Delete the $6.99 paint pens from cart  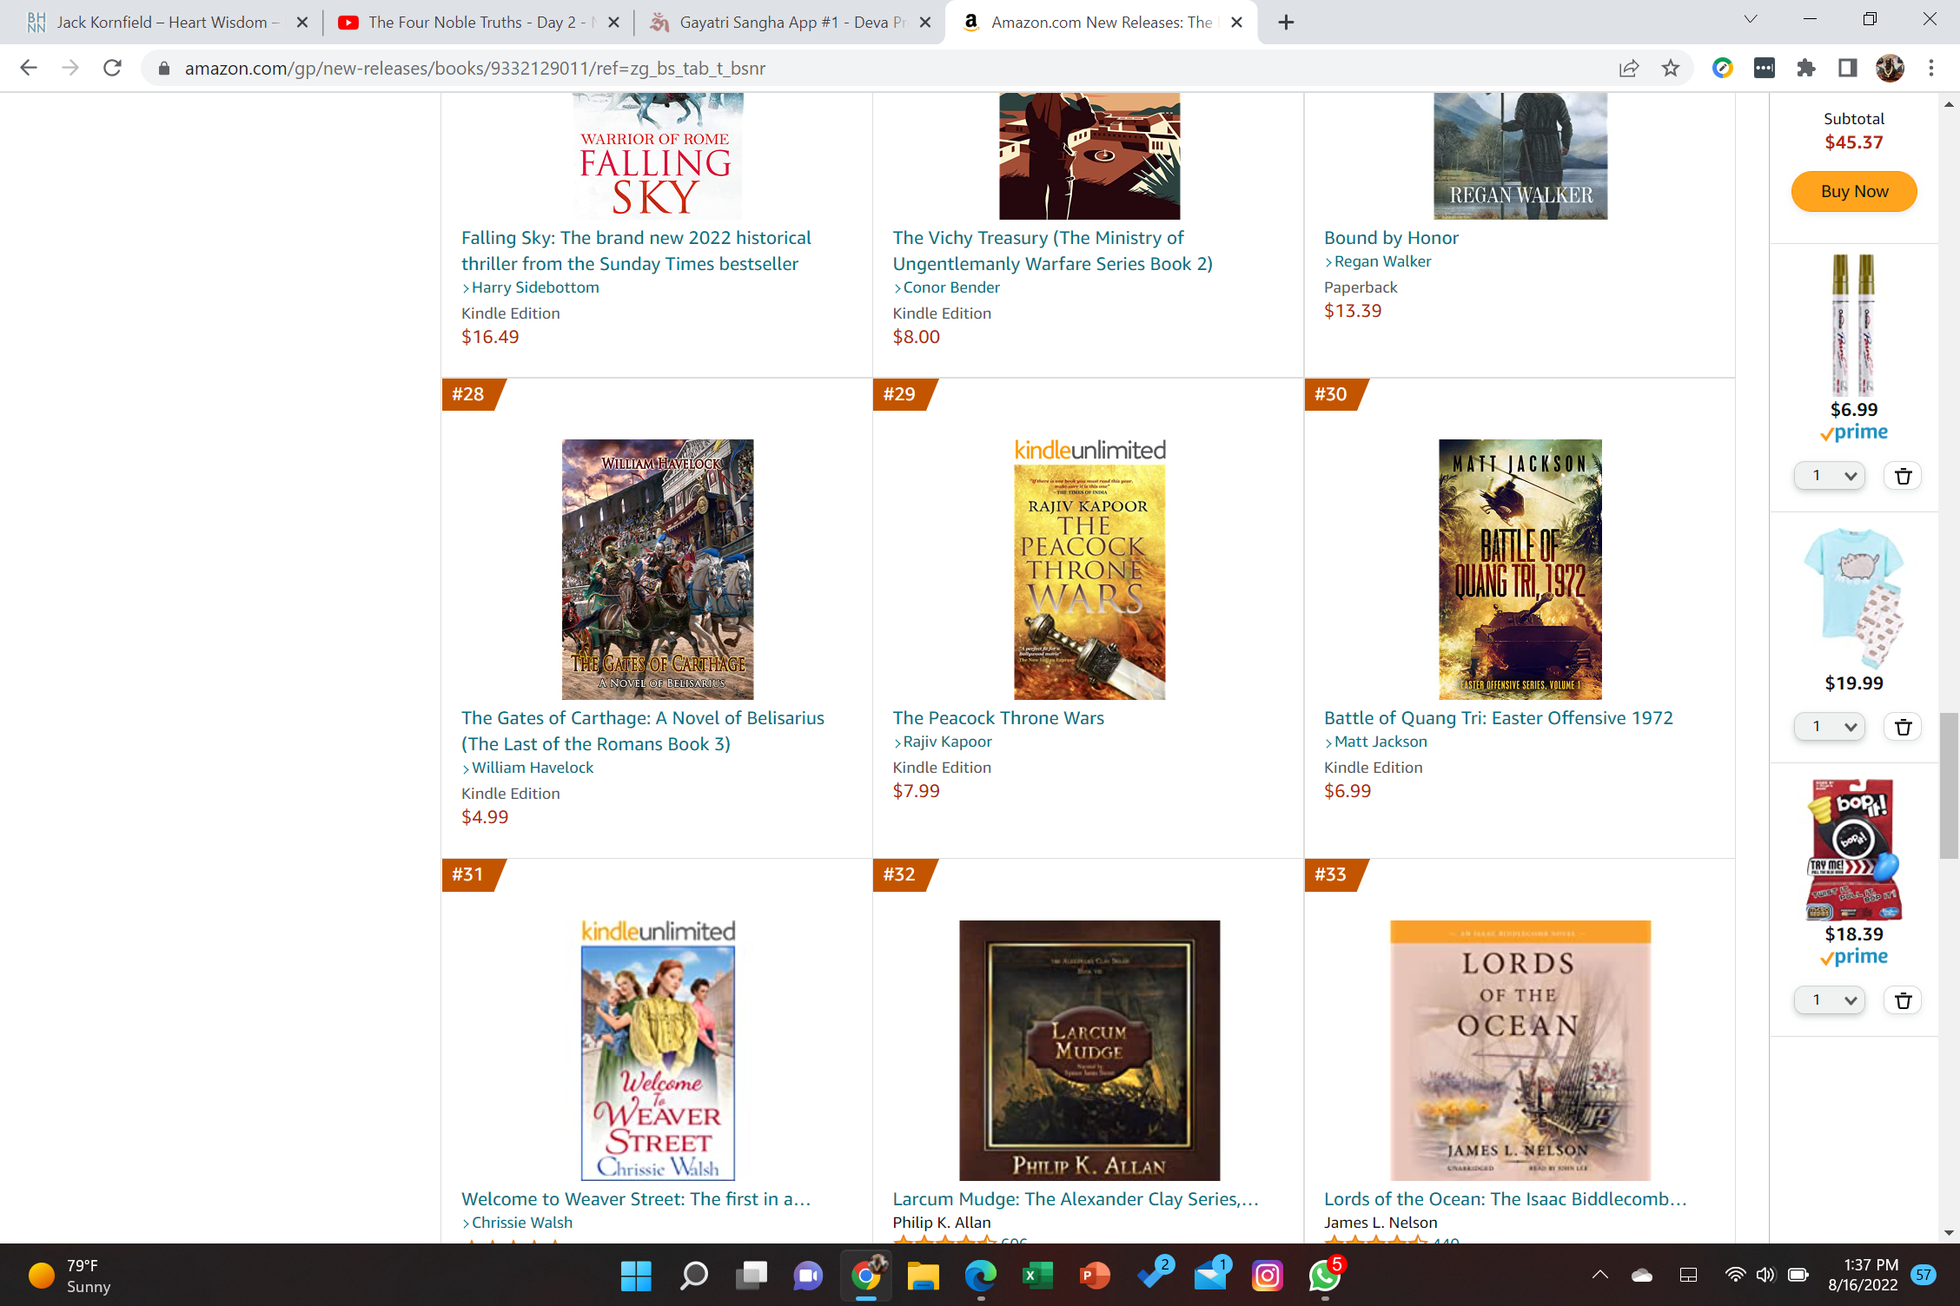pos(1903,476)
